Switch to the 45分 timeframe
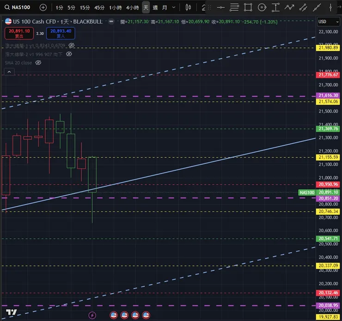Image resolution: width=342 pixels, height=321 pixels. click(x=99, y=8)
